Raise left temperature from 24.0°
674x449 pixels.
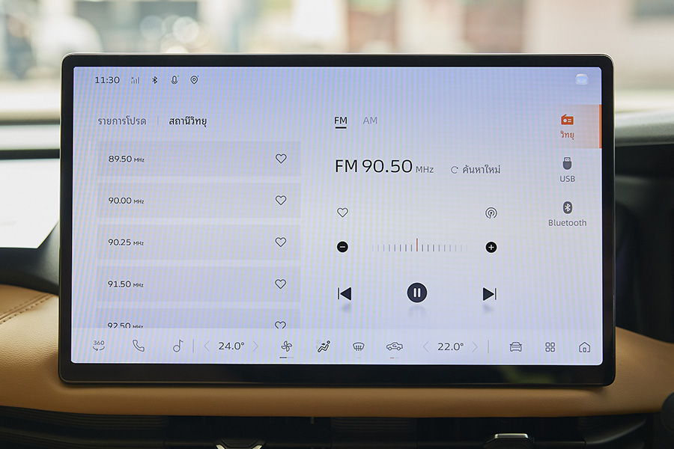click(255, 346)
